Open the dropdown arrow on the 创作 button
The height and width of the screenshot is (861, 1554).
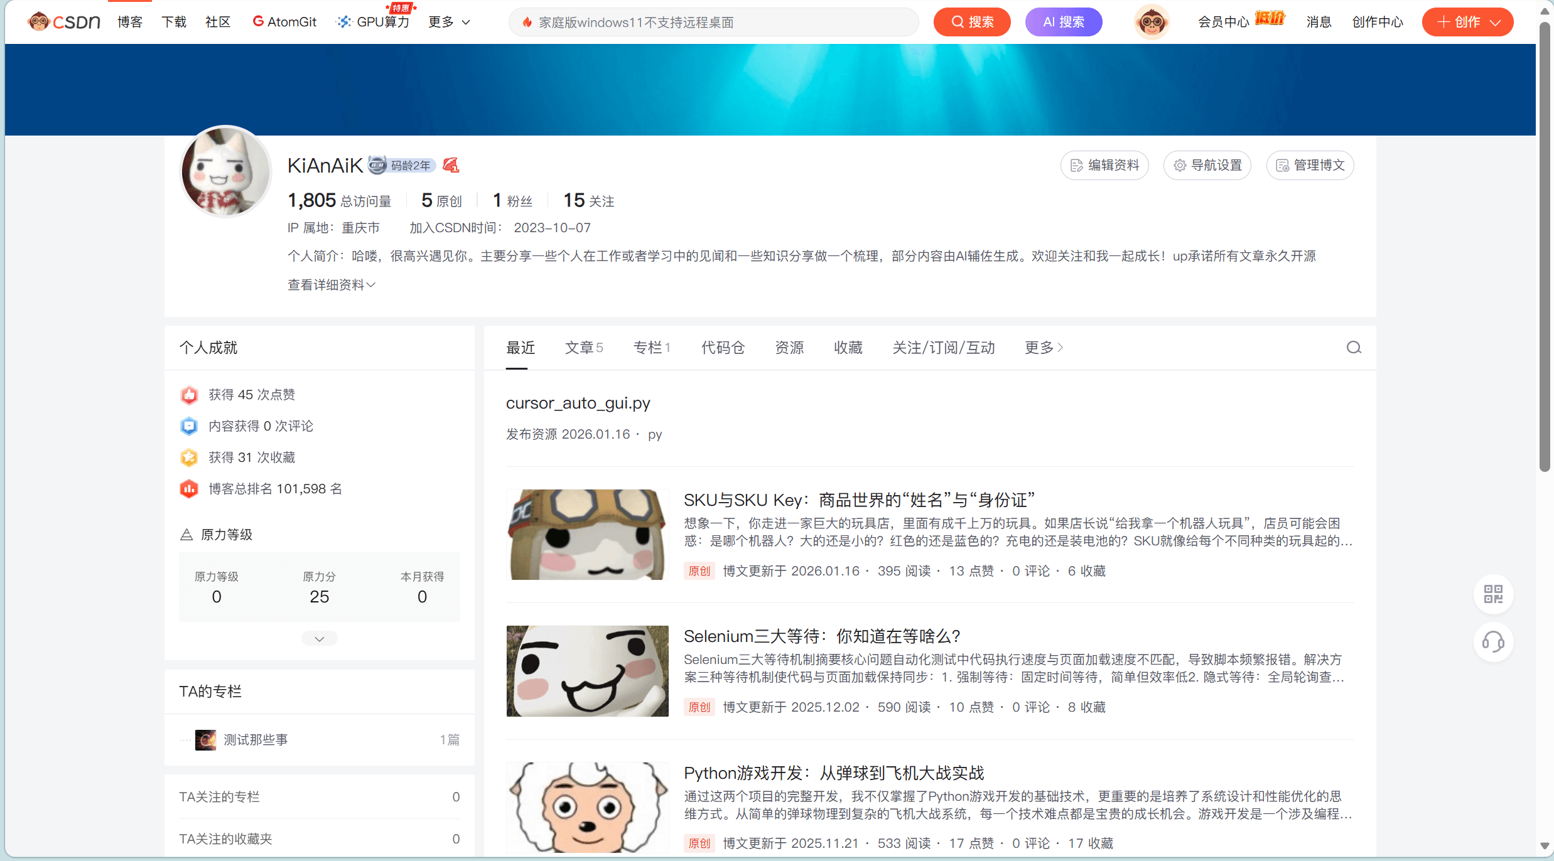click(1496, 23)
